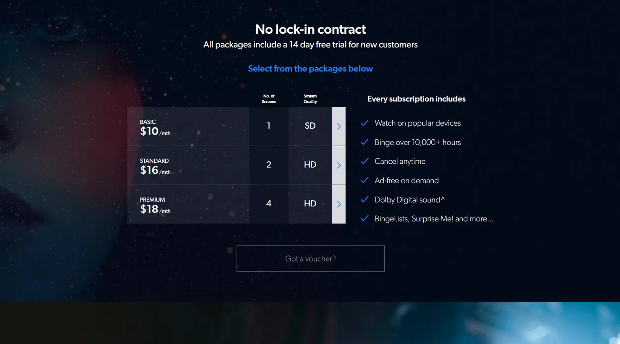This screenshot has width=620, height=344.
Task: Click the Stream Quality column header
Action: point(310,99)
